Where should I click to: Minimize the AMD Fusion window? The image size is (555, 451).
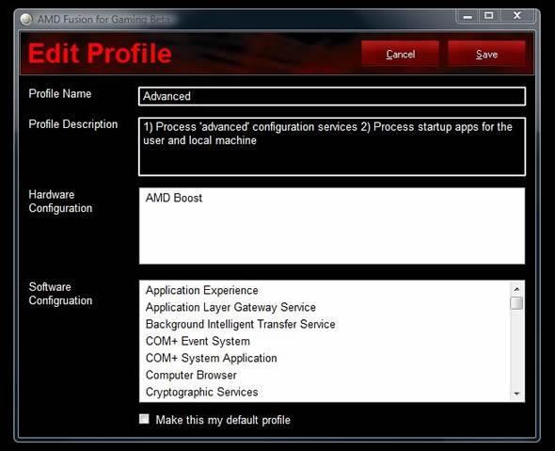click(x=468, y=16)
